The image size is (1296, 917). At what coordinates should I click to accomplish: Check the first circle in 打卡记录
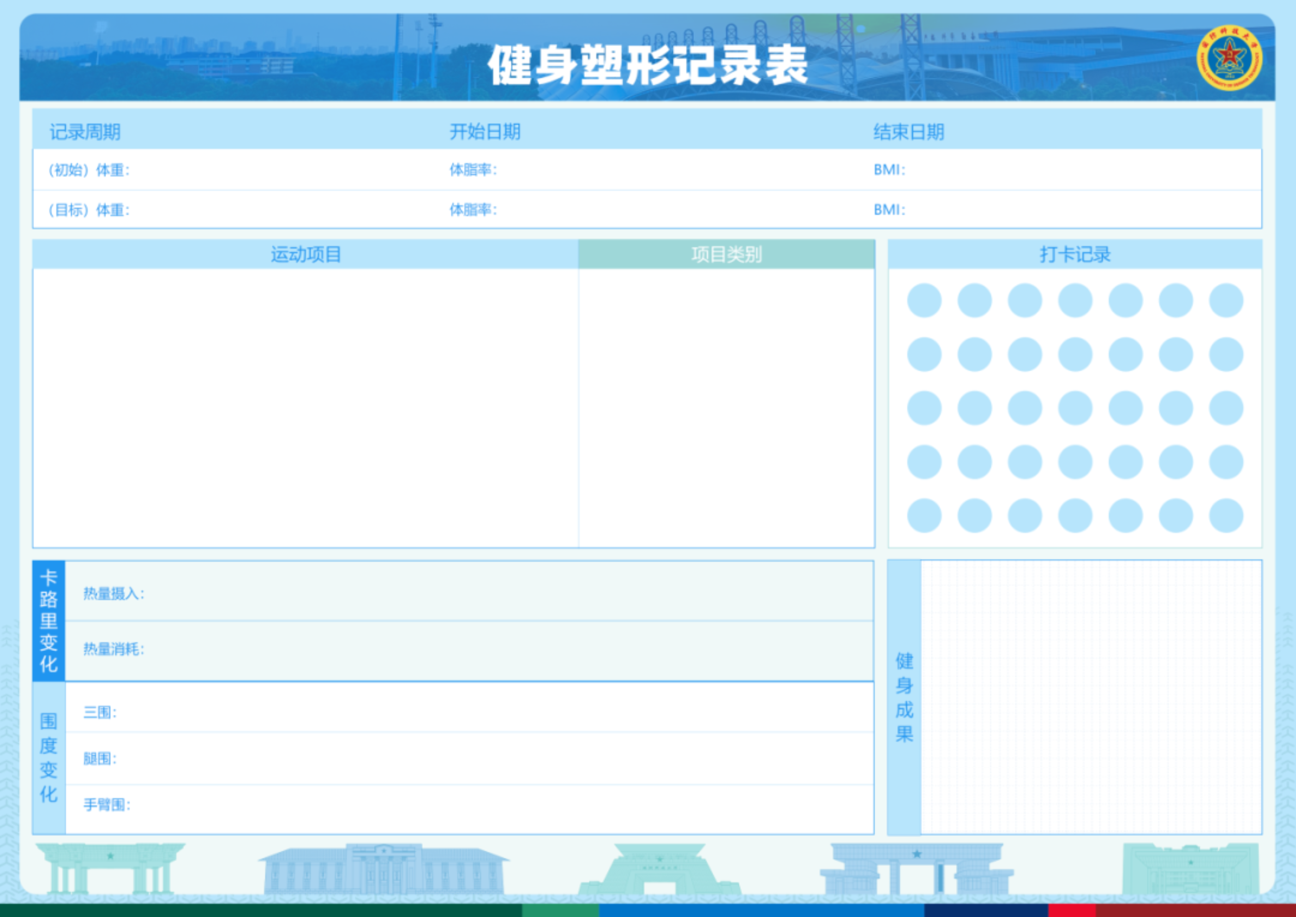pos(924,300)
